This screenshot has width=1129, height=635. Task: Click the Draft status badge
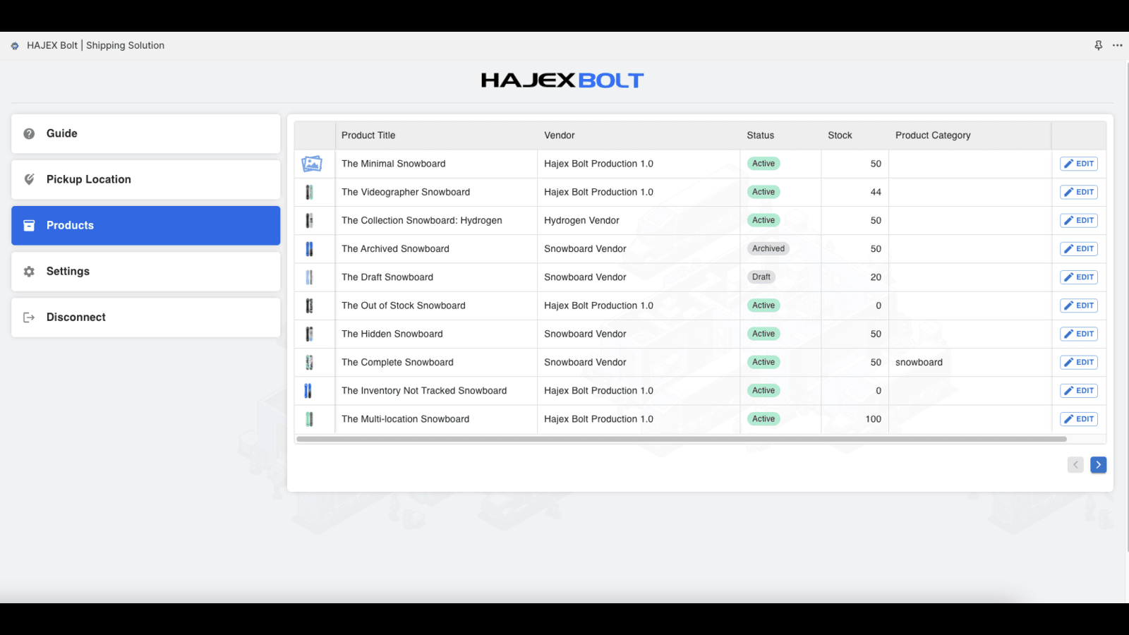[x=761, y=277]
